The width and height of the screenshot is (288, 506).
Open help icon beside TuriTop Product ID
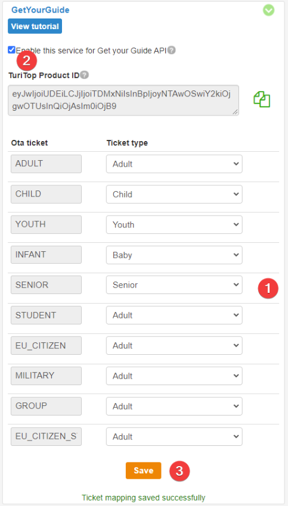[x=84, y=75]
